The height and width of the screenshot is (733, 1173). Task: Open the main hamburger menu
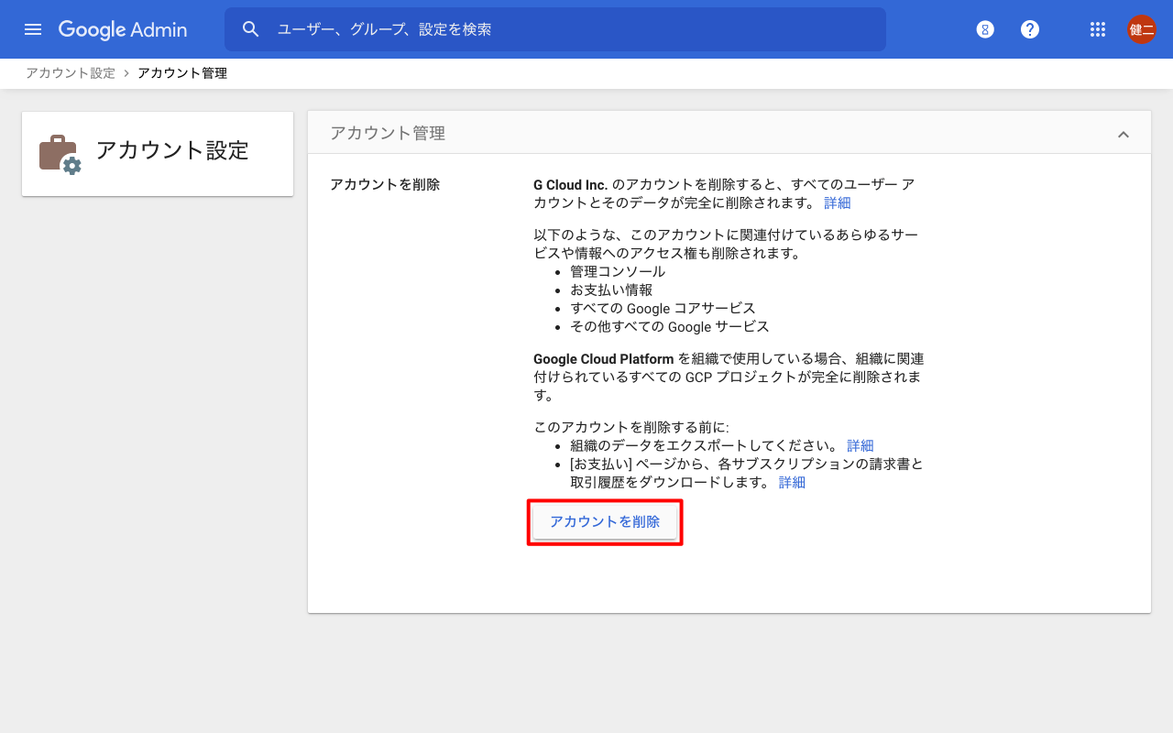point(33,29)
